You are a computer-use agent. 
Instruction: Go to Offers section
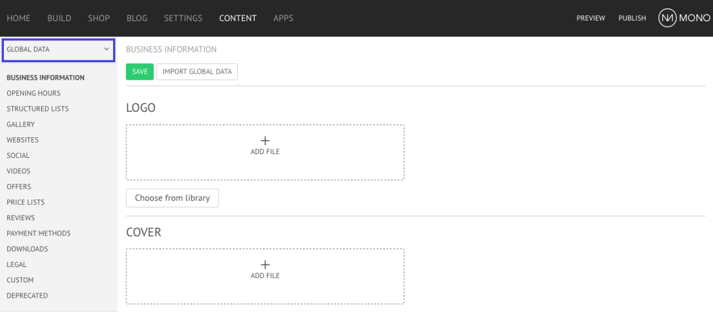click(x=19, y=187)
